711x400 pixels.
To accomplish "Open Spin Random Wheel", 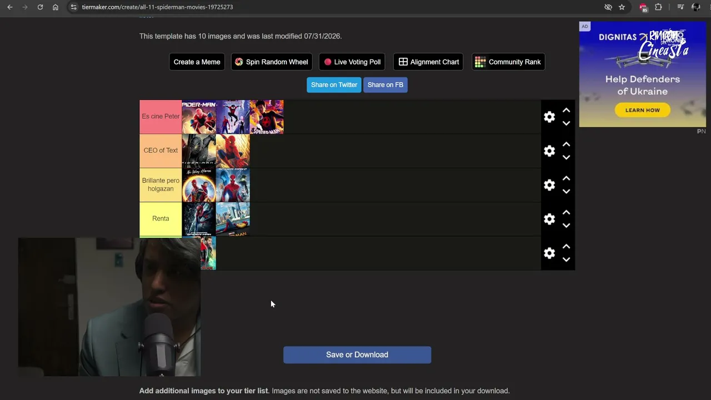I will coord(272,62).
